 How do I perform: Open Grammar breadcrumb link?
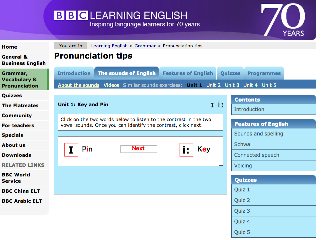pyautogui.click(x=145, y=46)
